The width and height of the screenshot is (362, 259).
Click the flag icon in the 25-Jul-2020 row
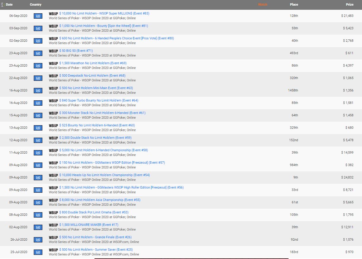(38, 252)
